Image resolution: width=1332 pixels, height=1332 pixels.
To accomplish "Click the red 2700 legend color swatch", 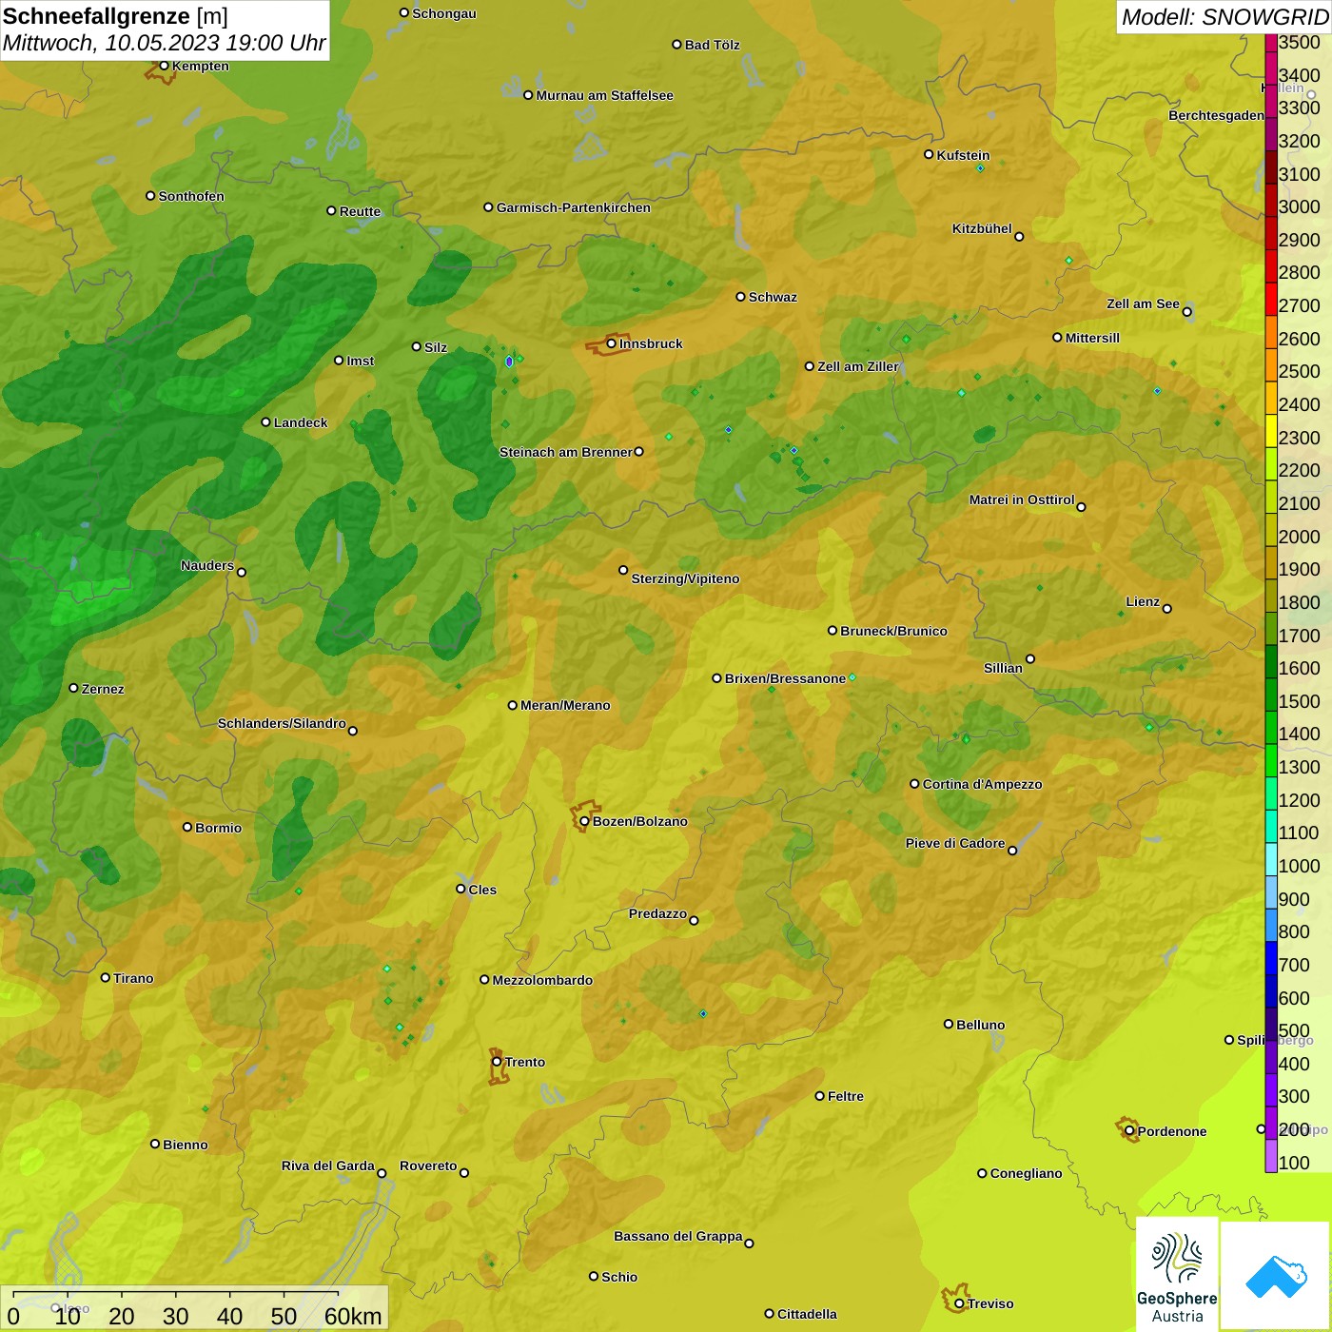I will 1271,299.
